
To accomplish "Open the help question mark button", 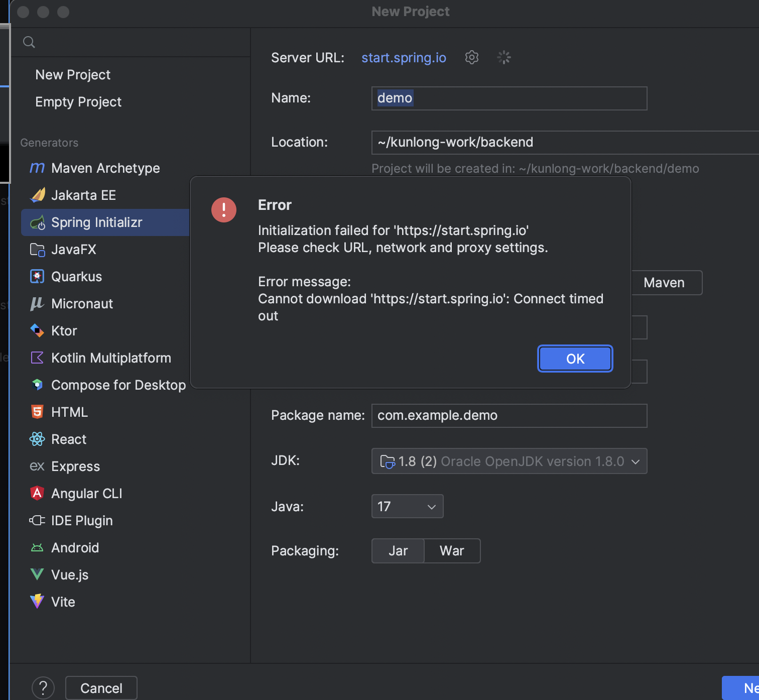I will (x=43, y=688).
